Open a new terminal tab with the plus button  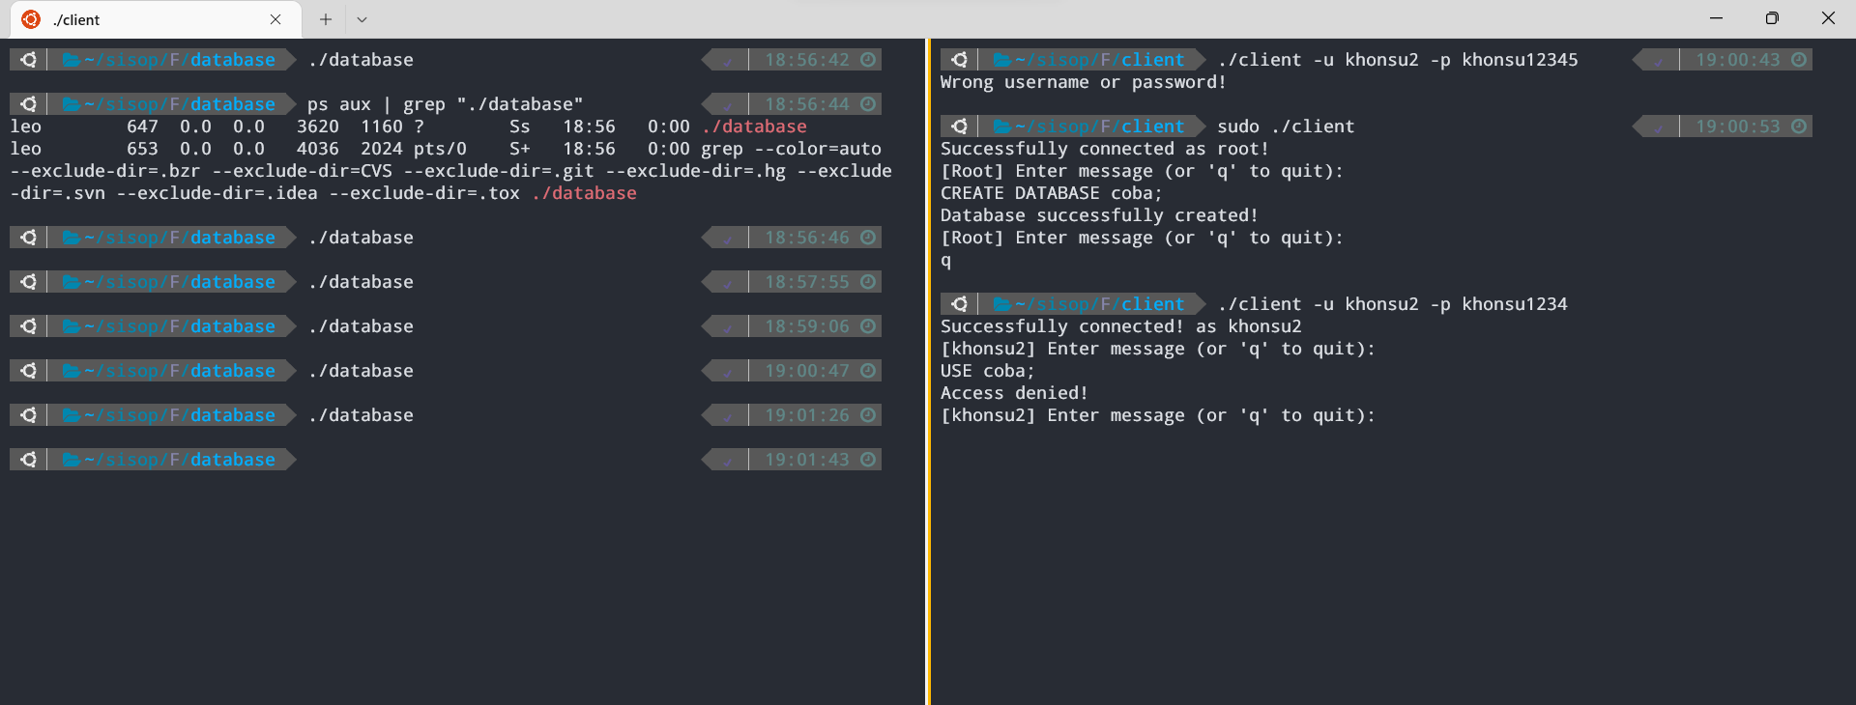(325, 18)
